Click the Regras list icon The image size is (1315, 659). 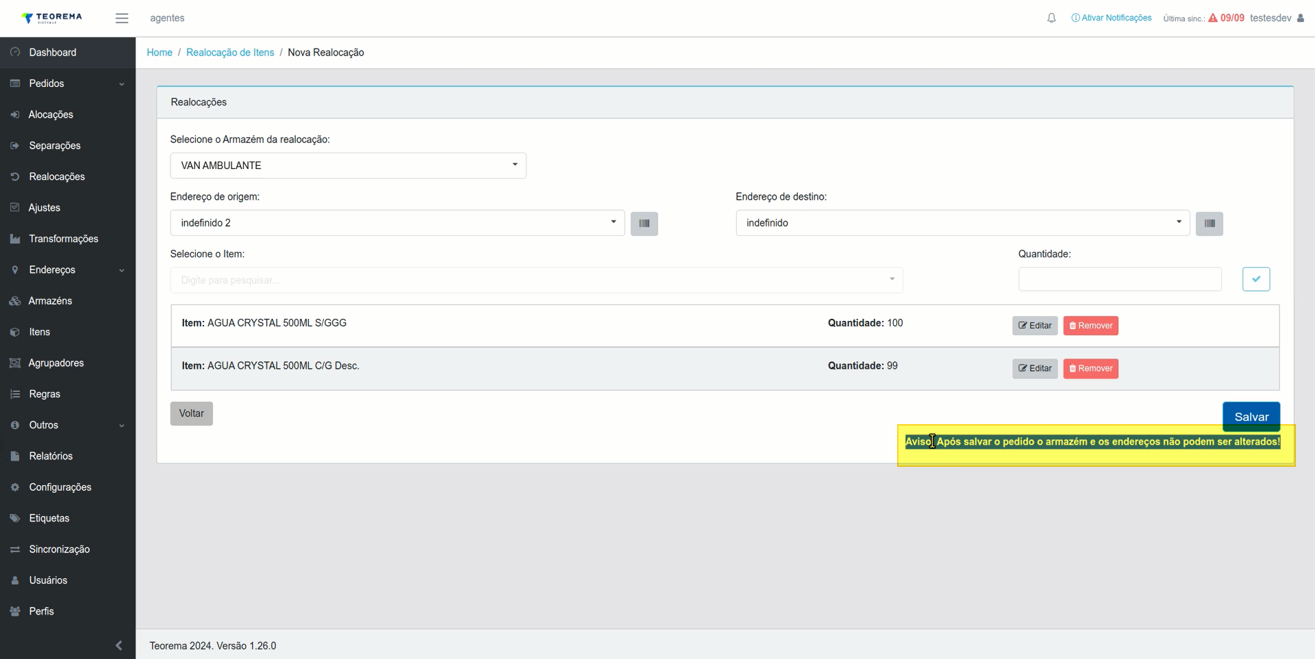coord(15,394)
